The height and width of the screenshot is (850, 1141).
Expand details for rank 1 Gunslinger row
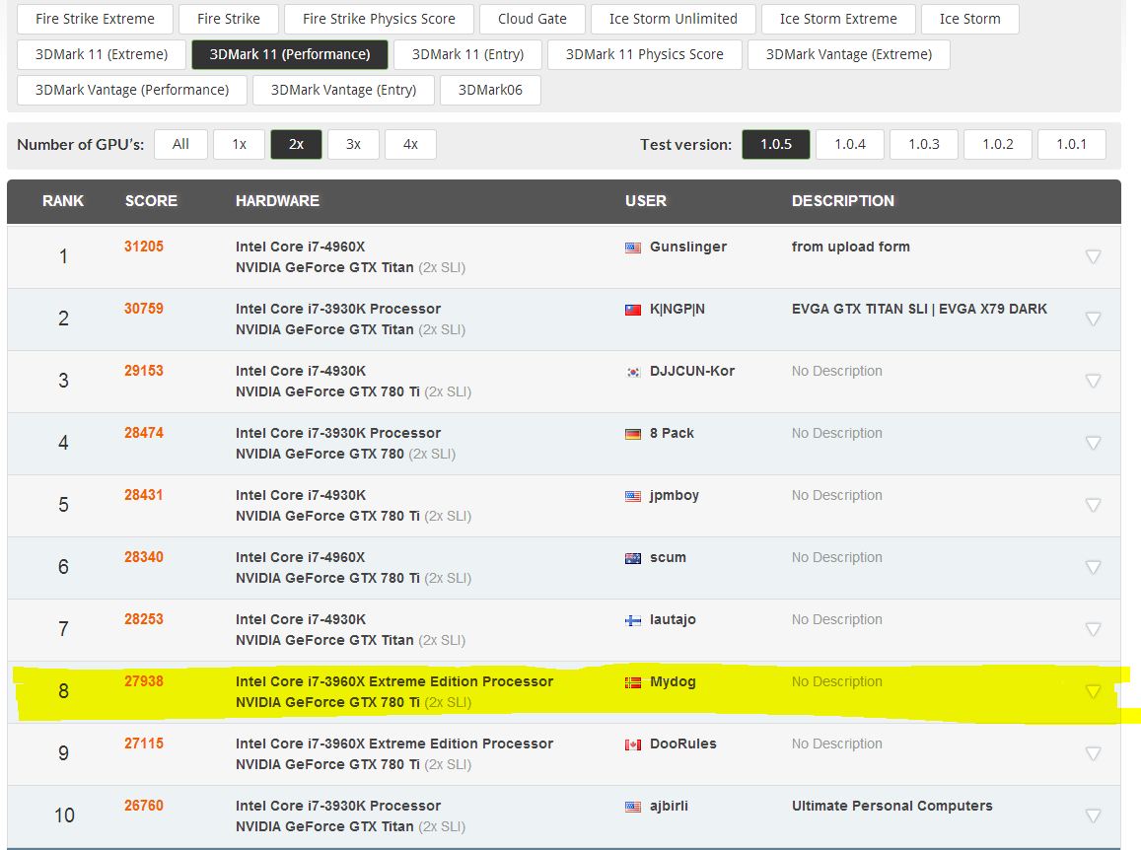pos(1093,256)
